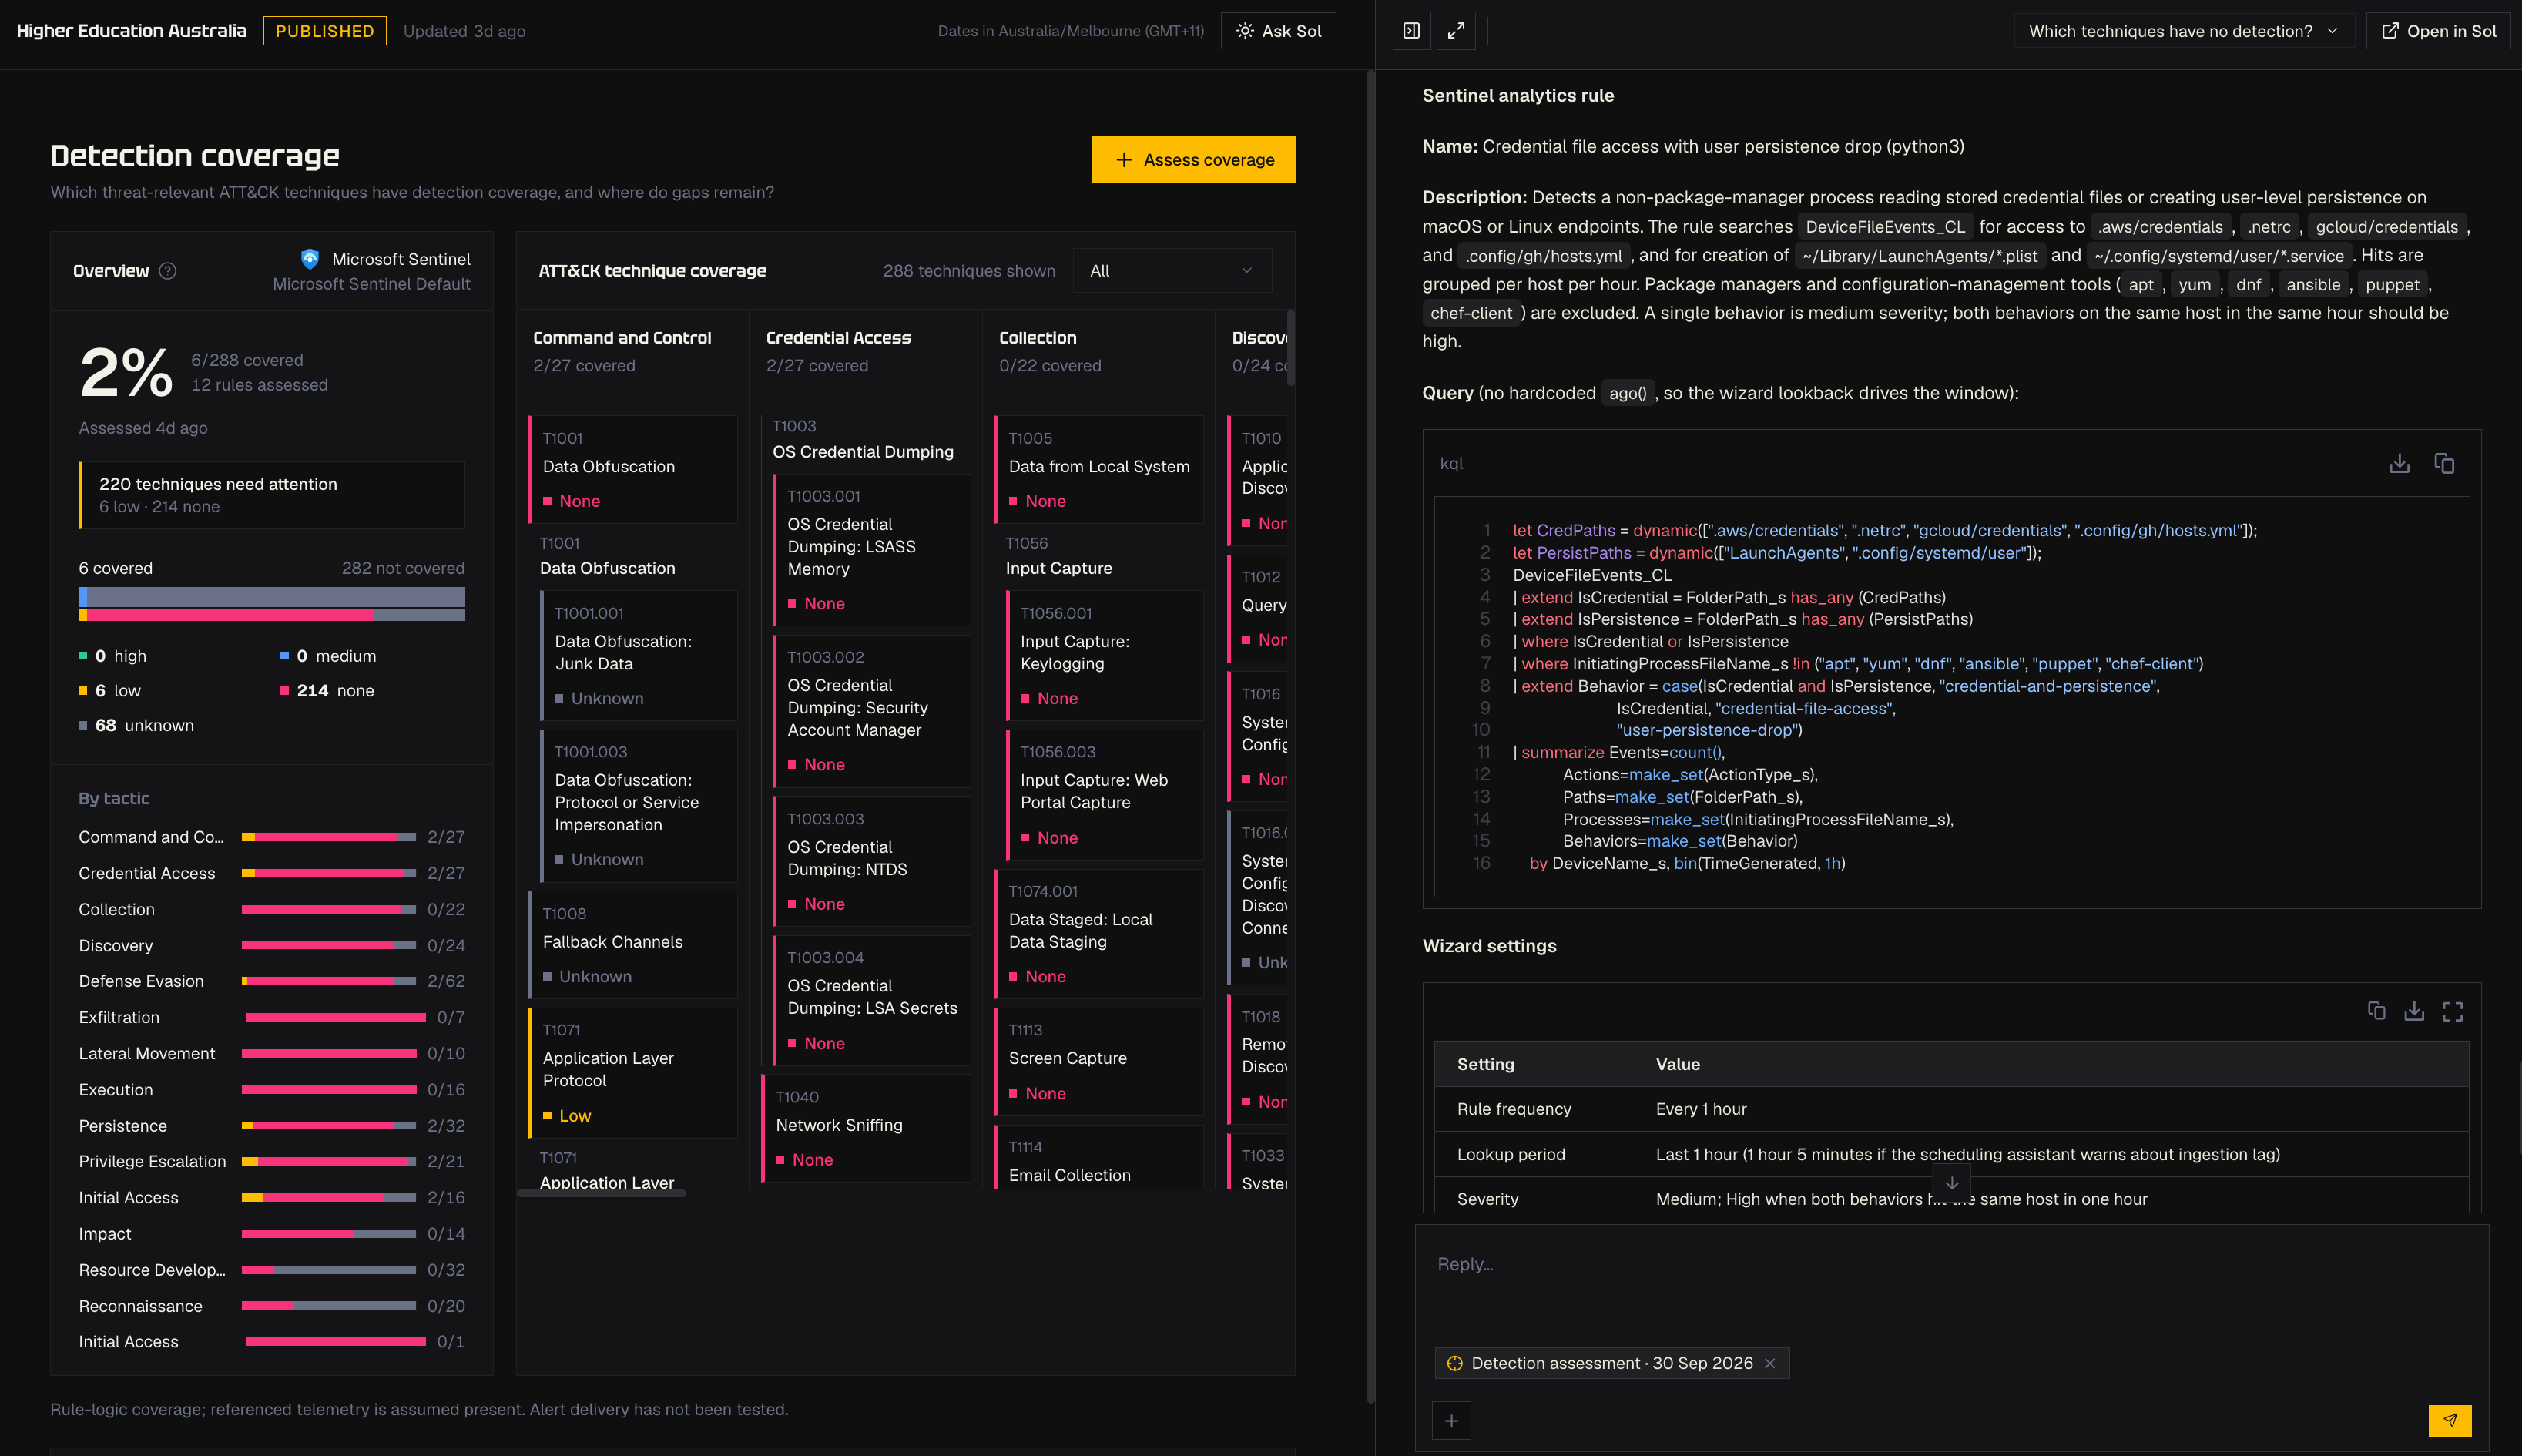Viewport: 2522px width, 1456px height.
Task: Download the Wizard settings table
Action: [2414, 1011]
